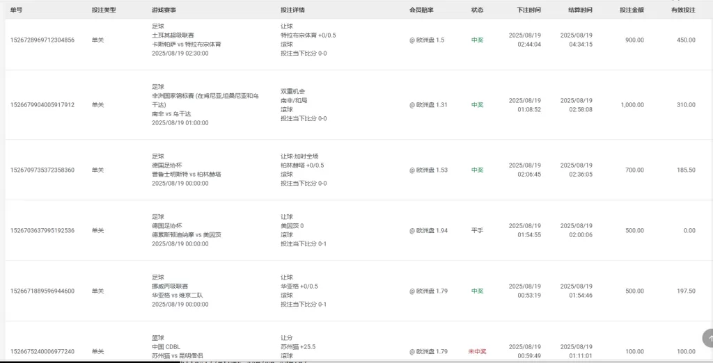Click 中奖 status in the 南非 vs 乌干达 row
The height and width of the screenshot is (363, 713).
[477, 105]
